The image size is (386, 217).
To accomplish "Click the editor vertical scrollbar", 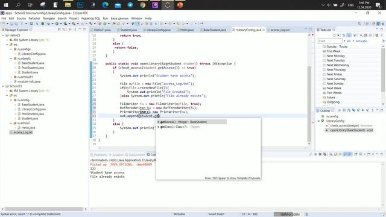I will [x=309, y=90].
